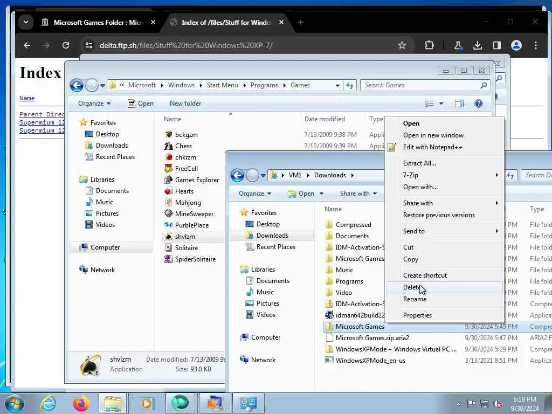Image resolution: width=552 pixels, height=414 pixels.
Task: Click New folder button in Games window
Action: point(185,103)
